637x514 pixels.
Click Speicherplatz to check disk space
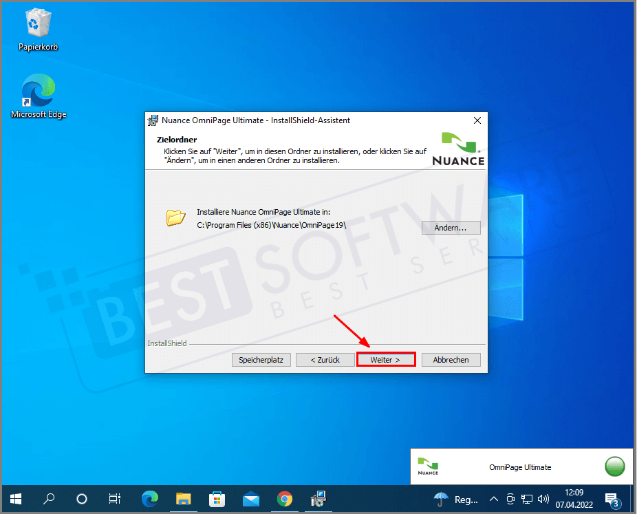(x=261, y=359)
